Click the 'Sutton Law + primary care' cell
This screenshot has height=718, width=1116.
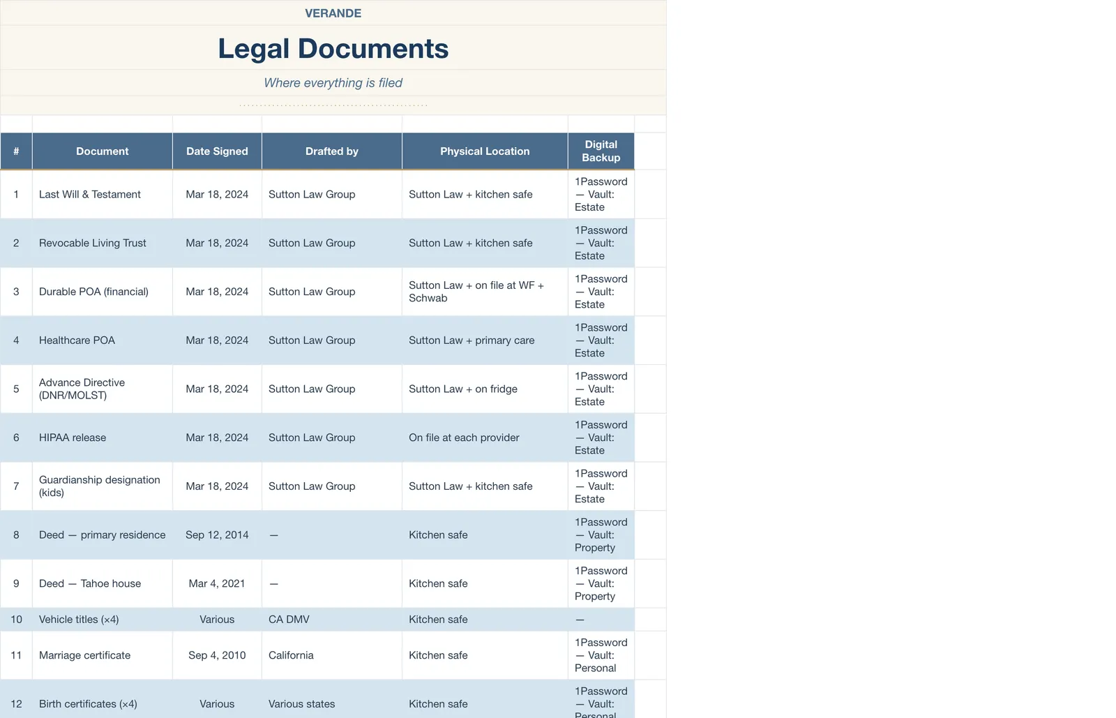point(485,341)
